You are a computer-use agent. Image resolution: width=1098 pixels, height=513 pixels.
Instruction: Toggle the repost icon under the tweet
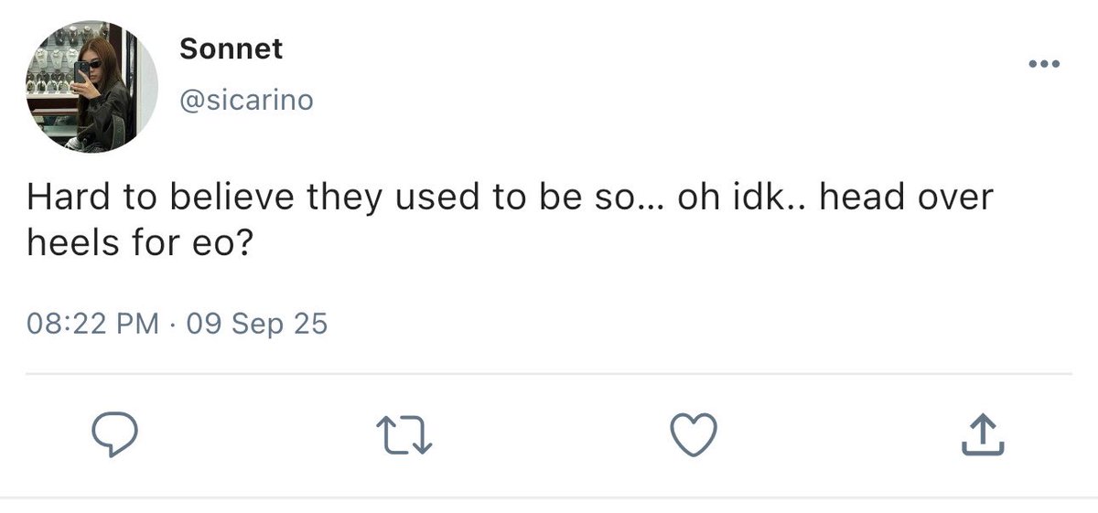pos(404,435)
